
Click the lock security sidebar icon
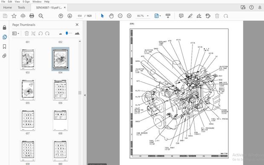5,27
